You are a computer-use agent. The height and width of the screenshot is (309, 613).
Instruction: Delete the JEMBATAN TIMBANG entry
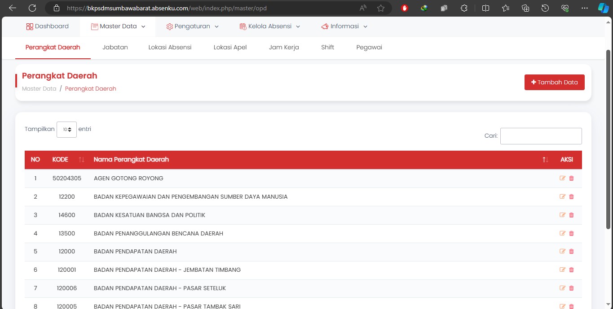coord(571,270)
